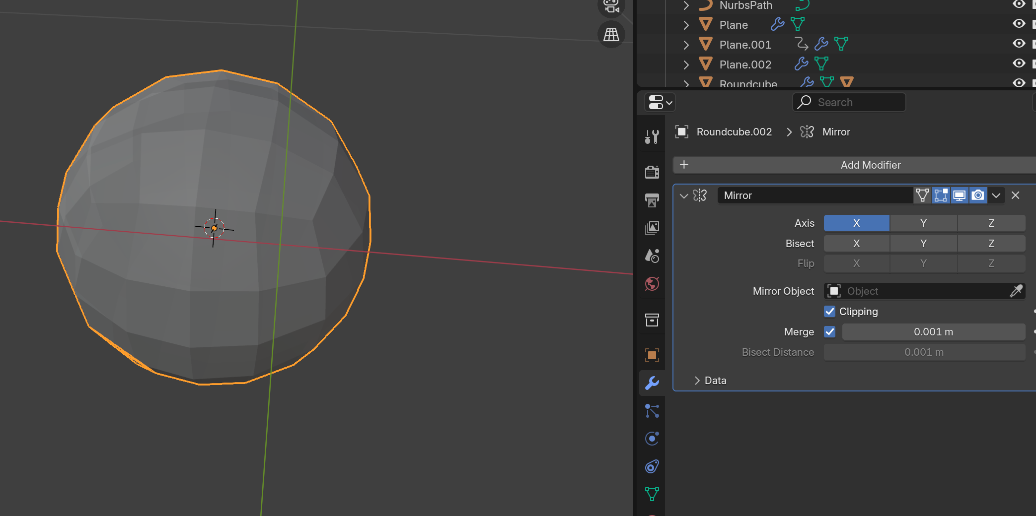Enable Bisect Y
Screen dimensions: 1036x516
(923, 244)
